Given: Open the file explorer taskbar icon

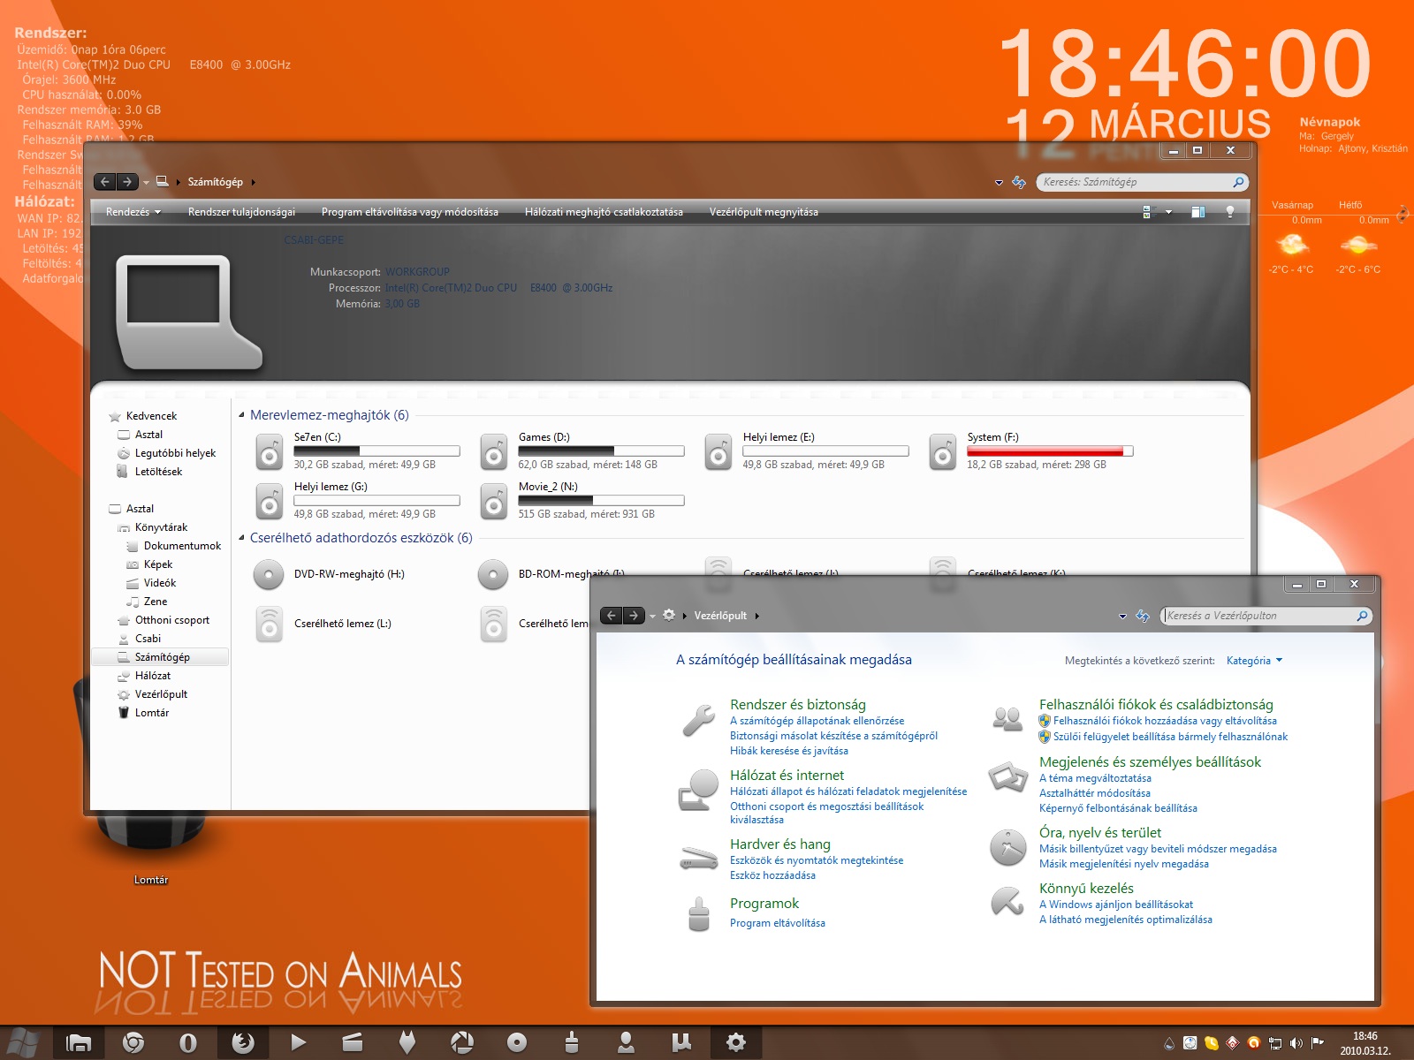Looking at the screenshot, I should [79, 1043].
